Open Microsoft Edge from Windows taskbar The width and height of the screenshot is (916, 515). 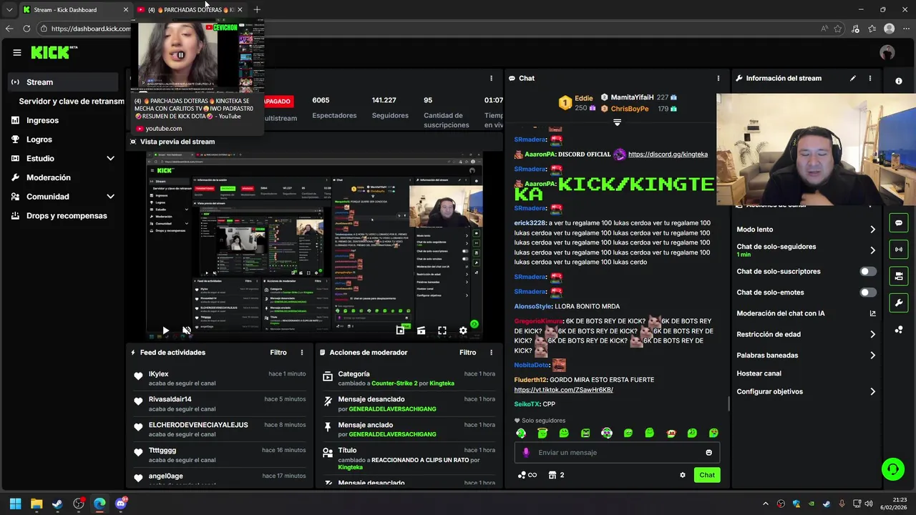[99, 504]
